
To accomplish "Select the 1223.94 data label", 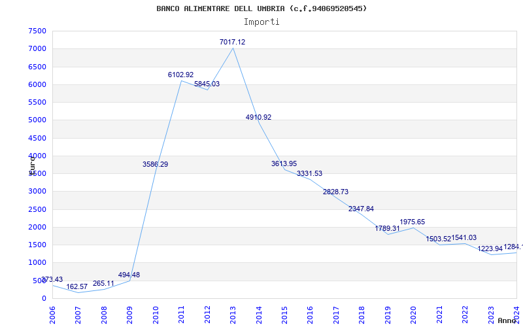I will click(x=490, y=249).
